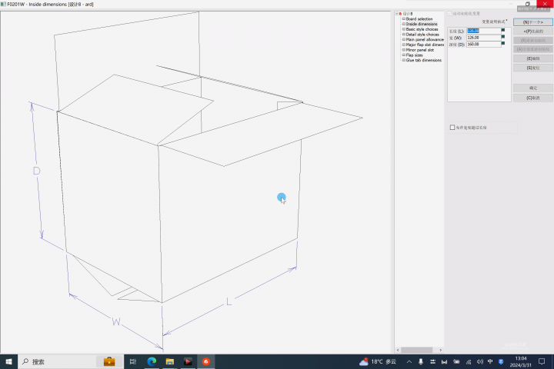
Task: Select Glue tab dimensions tree item
Action: pos(424,60)
